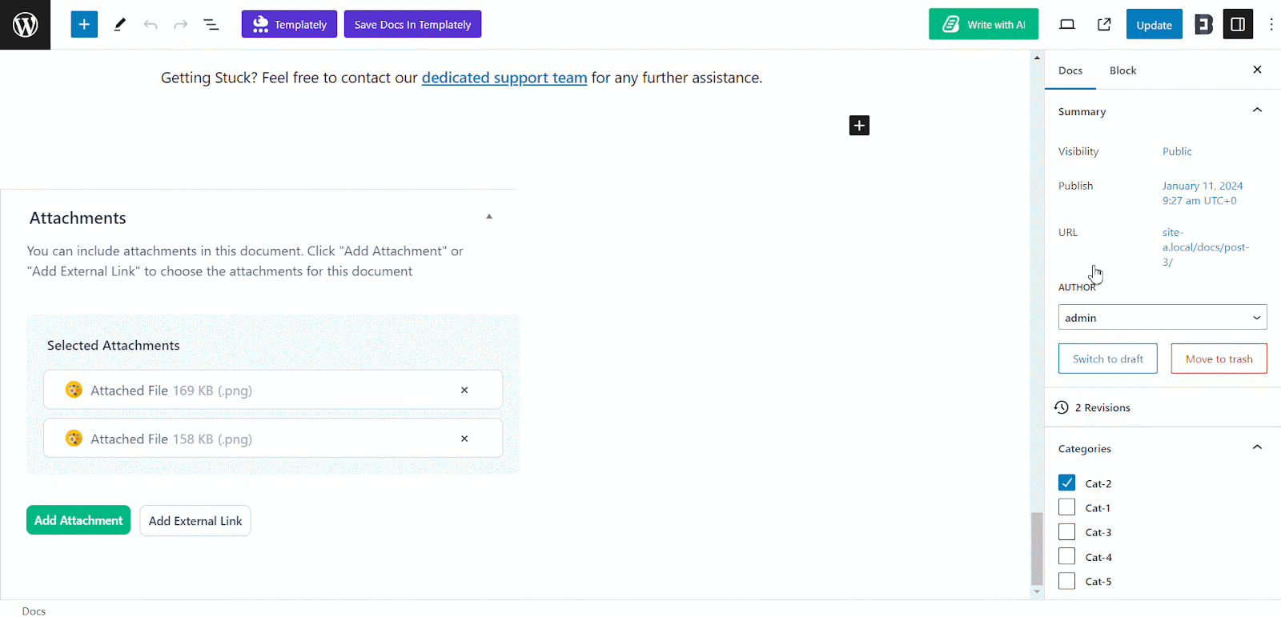Click the AUTHOR label
The width and height of the screenshot is (1281, 617).
point(1077,287)
